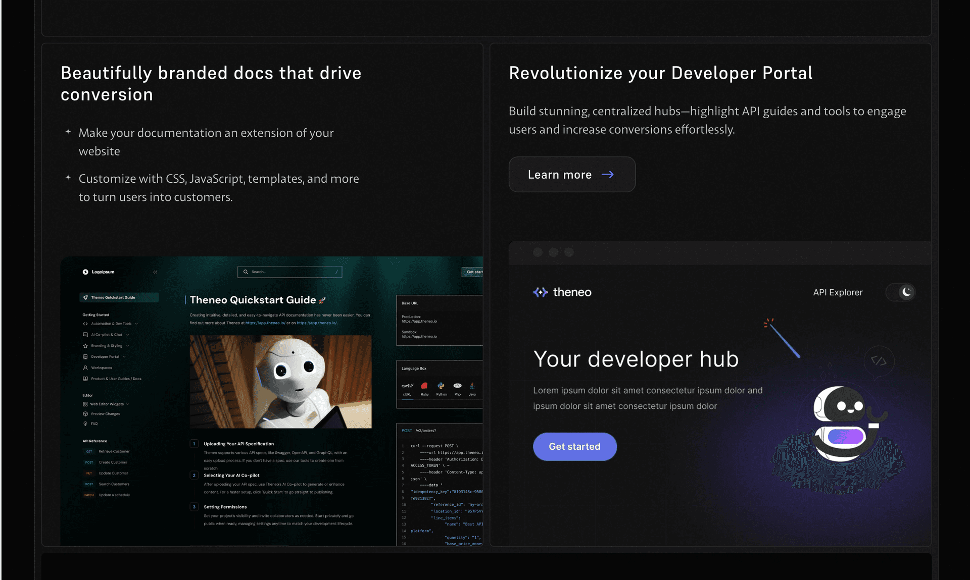
Task: Open Product & User Guides / Docs
Action: click(x=116, y=379)
